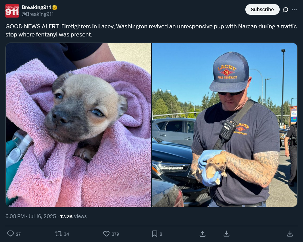The height and width of the screenshot is (242, 303).
Task: Bookmark this post
Action: point(155,234)
